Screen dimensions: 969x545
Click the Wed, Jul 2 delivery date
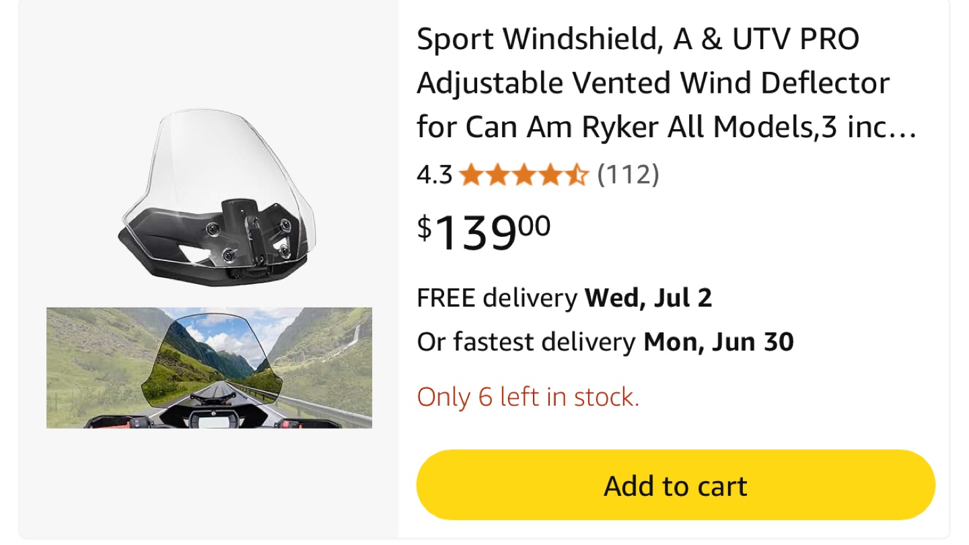648,297
